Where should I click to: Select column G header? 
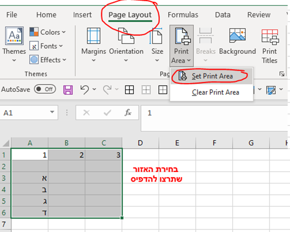pyautogui.click(x=251, y=143)
